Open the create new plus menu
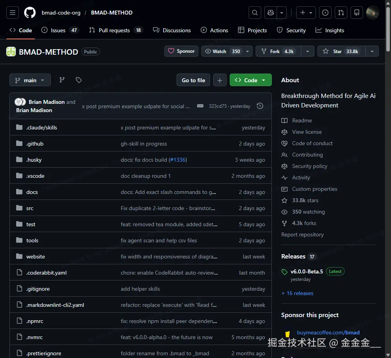This screenshot has width=391, height=358. click(306, 13)
